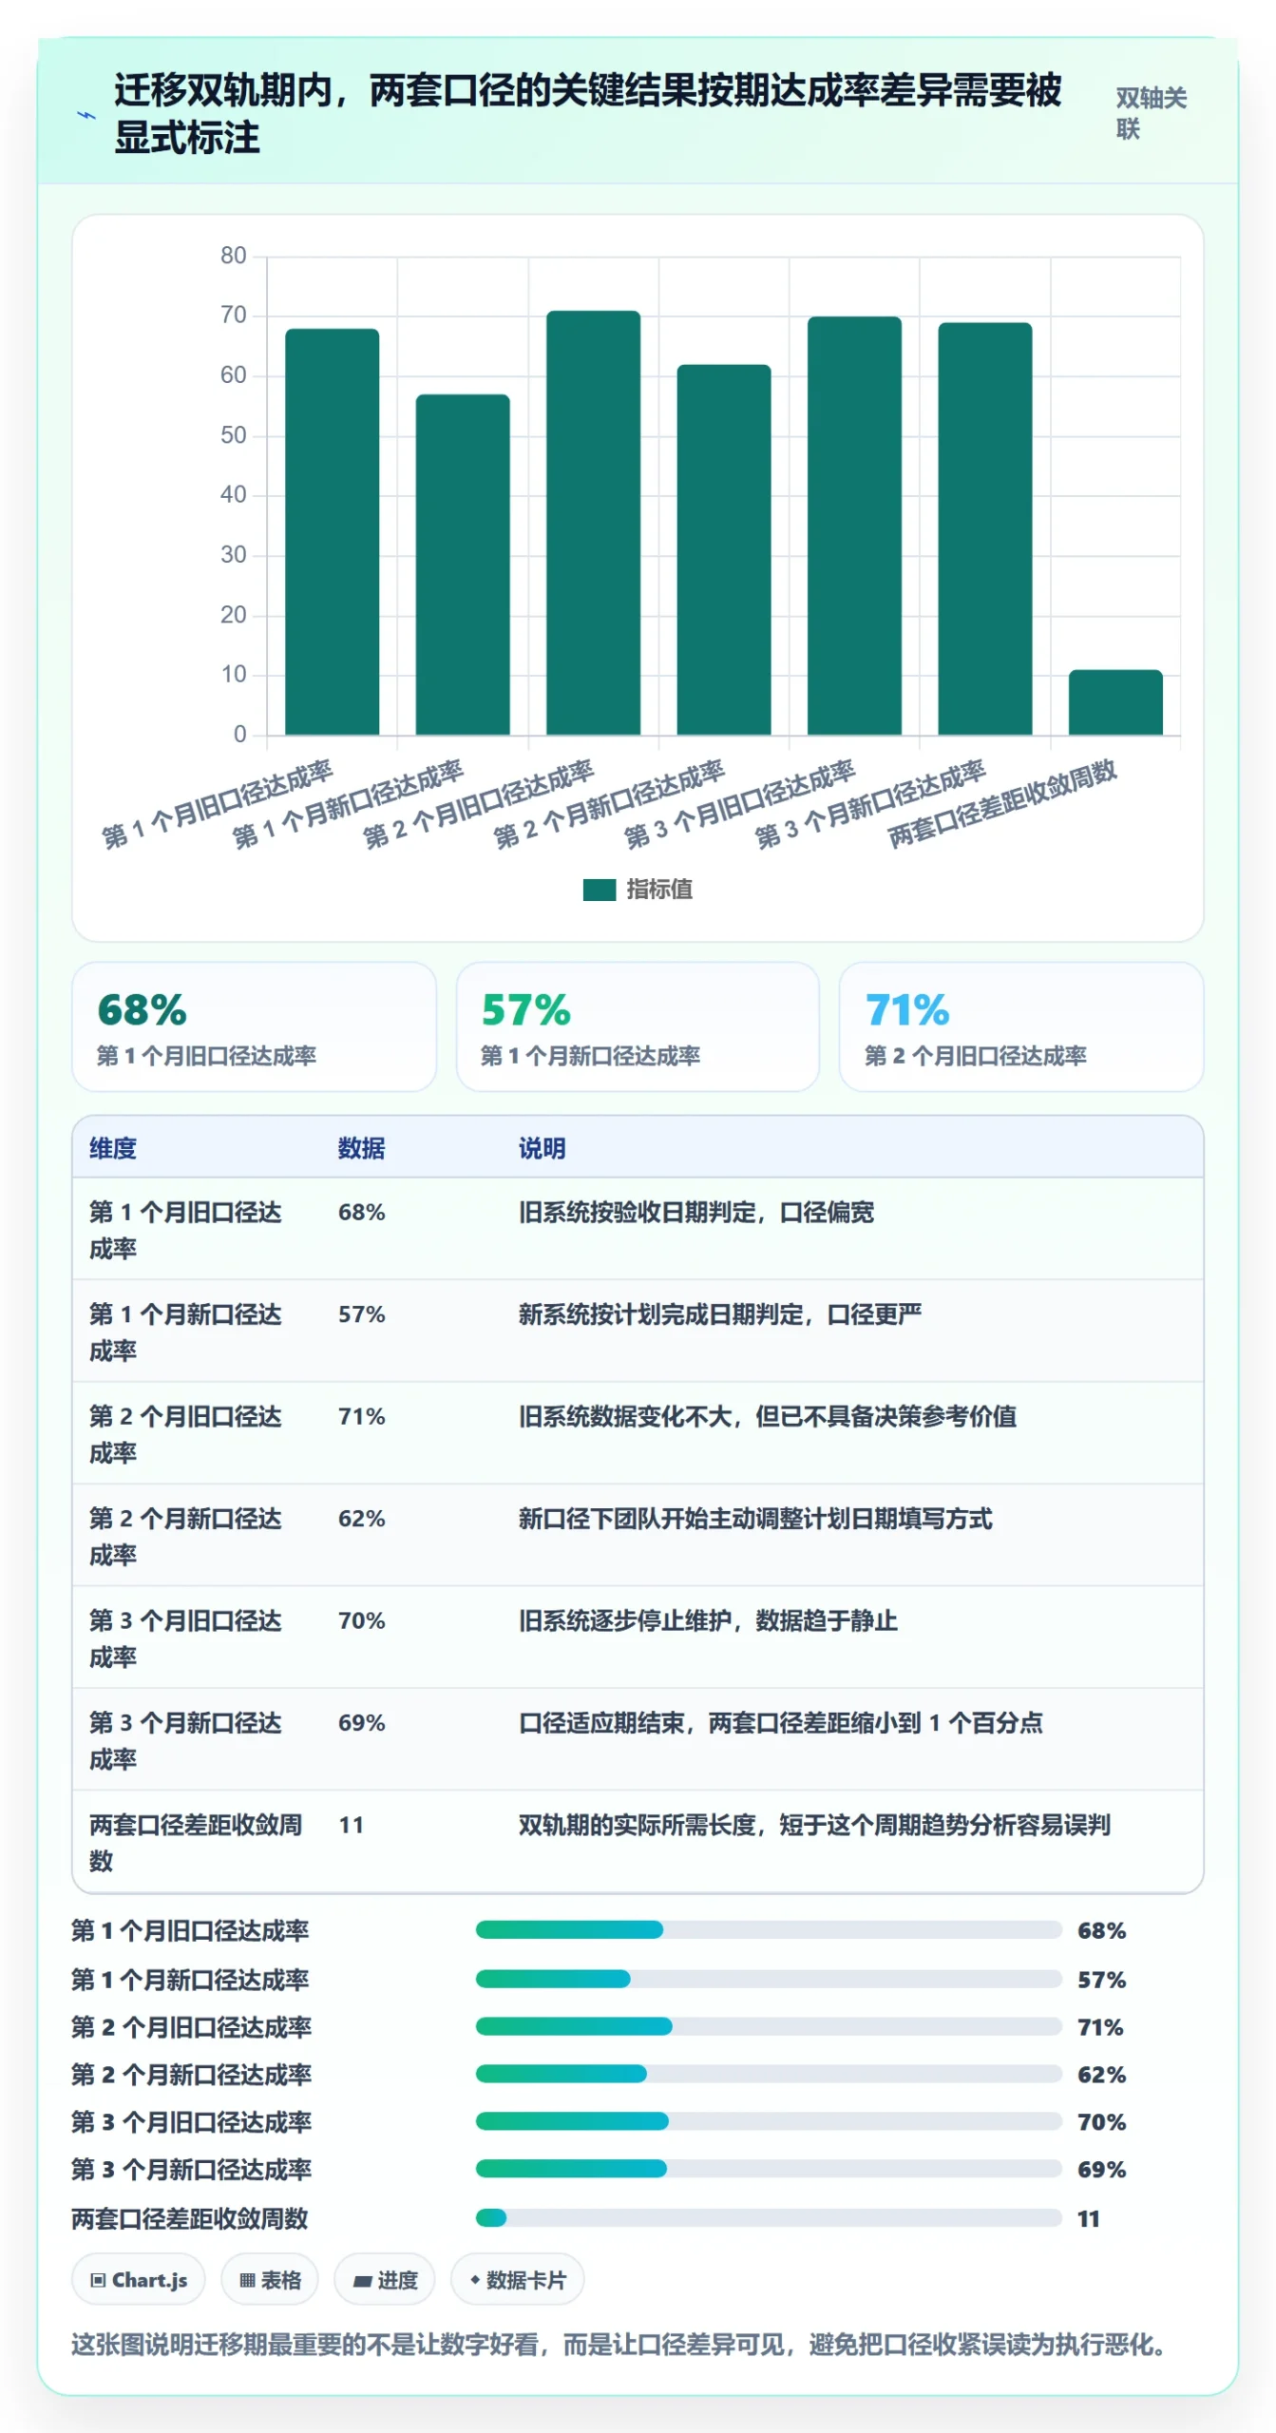1276x2433 pixels.
Task: Click the 说明 table column header
Action: (x=543, y=1148)
